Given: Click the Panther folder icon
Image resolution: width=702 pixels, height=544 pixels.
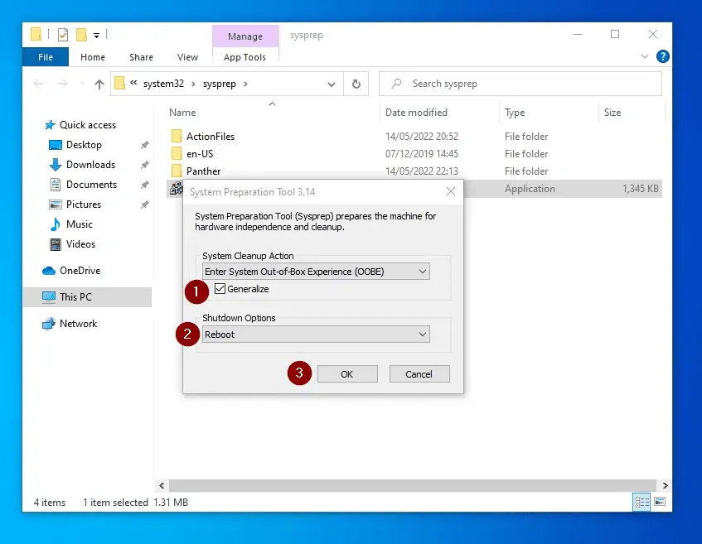Looking at the screenshot, I should point(177,171).
